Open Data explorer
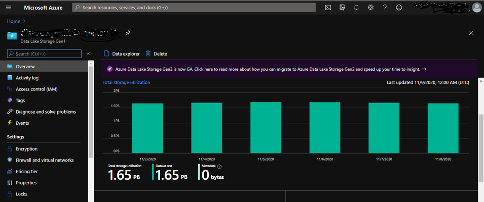The width and height of the screenshot is (484, 202). tap(122, 54)
